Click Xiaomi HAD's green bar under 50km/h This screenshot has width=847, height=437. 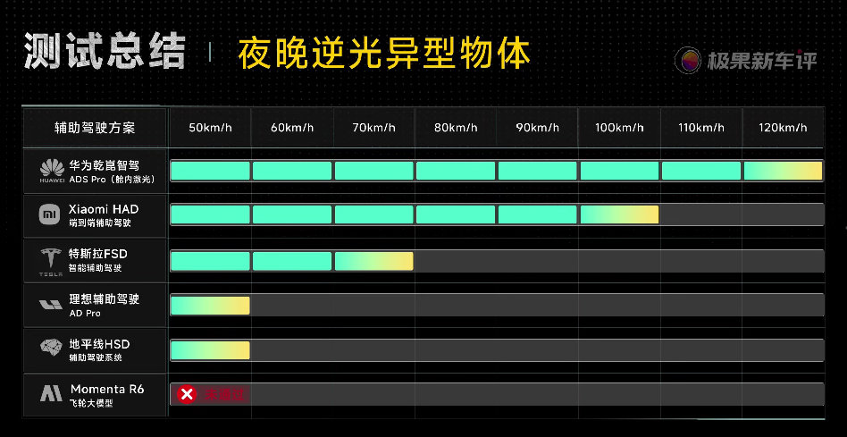pyautogui.click(x=210, y=214)
